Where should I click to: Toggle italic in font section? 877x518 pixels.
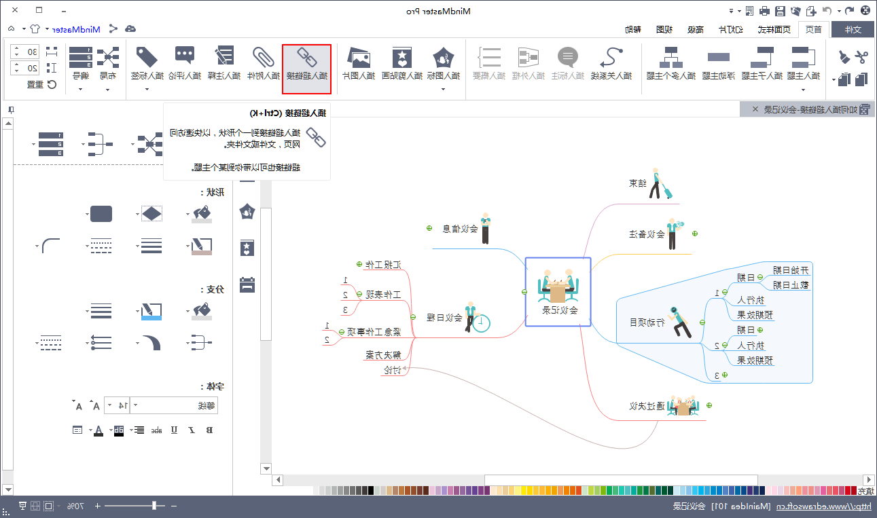click(x=192, y=430)
